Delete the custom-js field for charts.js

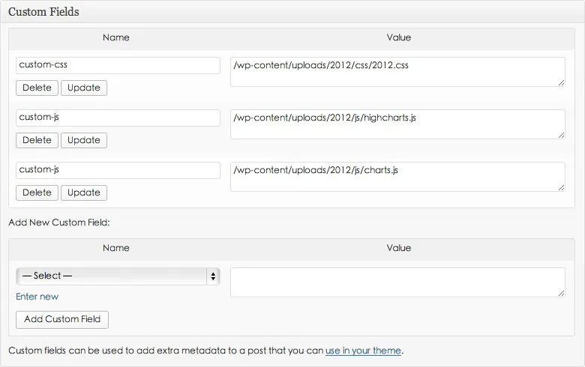[37, 192]
